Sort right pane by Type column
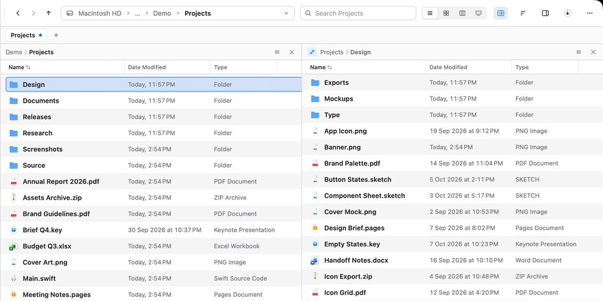Image resolution: width=603 pixels, height=301 pixels. tap(545, 67)
